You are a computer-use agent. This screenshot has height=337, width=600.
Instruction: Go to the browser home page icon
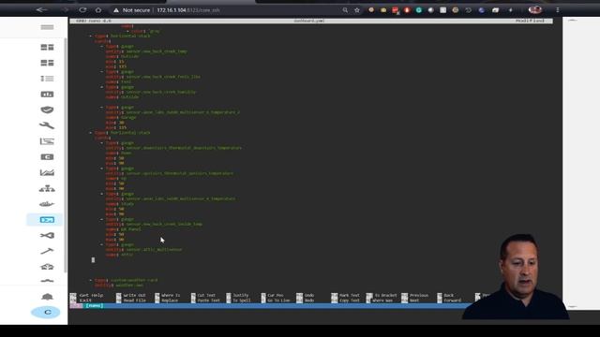coord(98,10)
